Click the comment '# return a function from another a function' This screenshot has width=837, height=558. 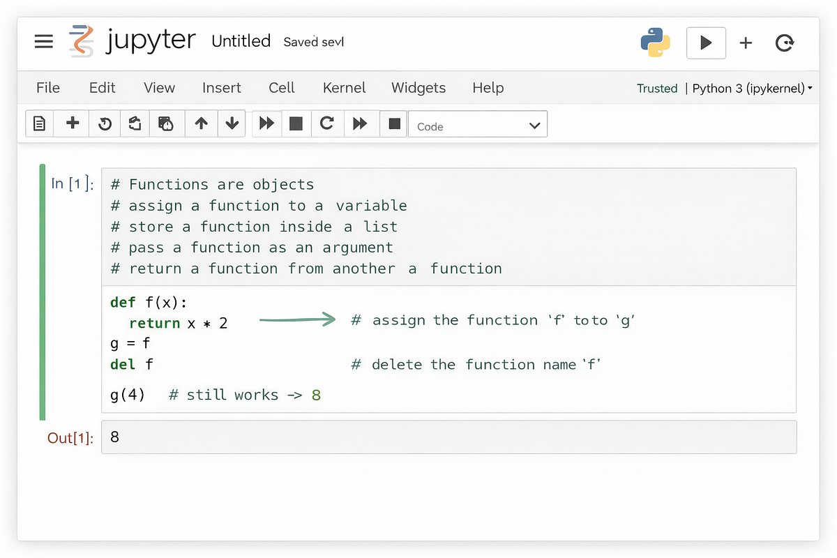[306, 269]
